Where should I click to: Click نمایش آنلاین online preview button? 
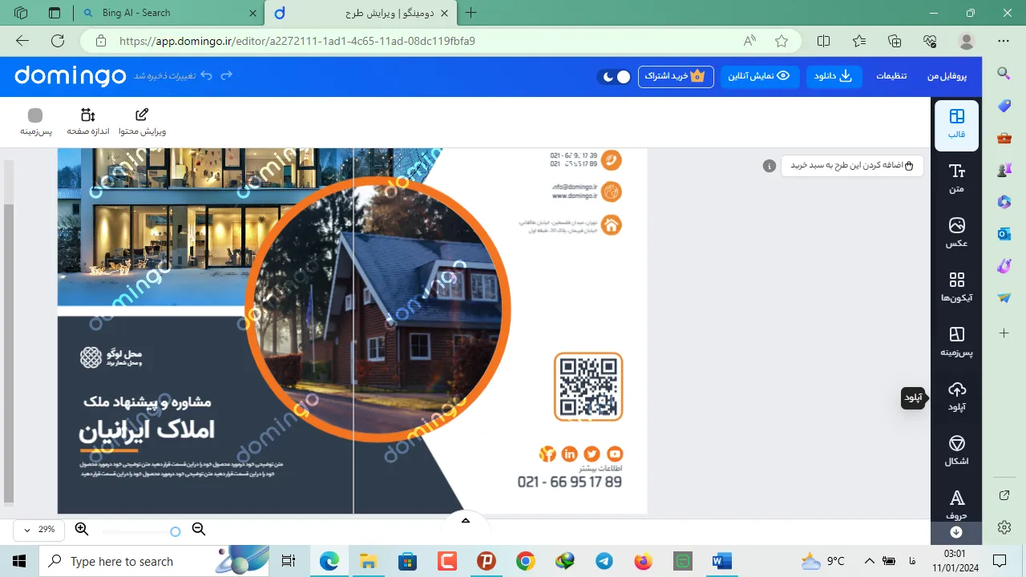pyautogui.click(x=759, y=76)
